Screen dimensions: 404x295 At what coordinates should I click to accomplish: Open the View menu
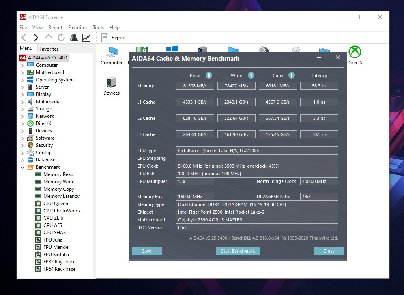(x=37, y=27)
